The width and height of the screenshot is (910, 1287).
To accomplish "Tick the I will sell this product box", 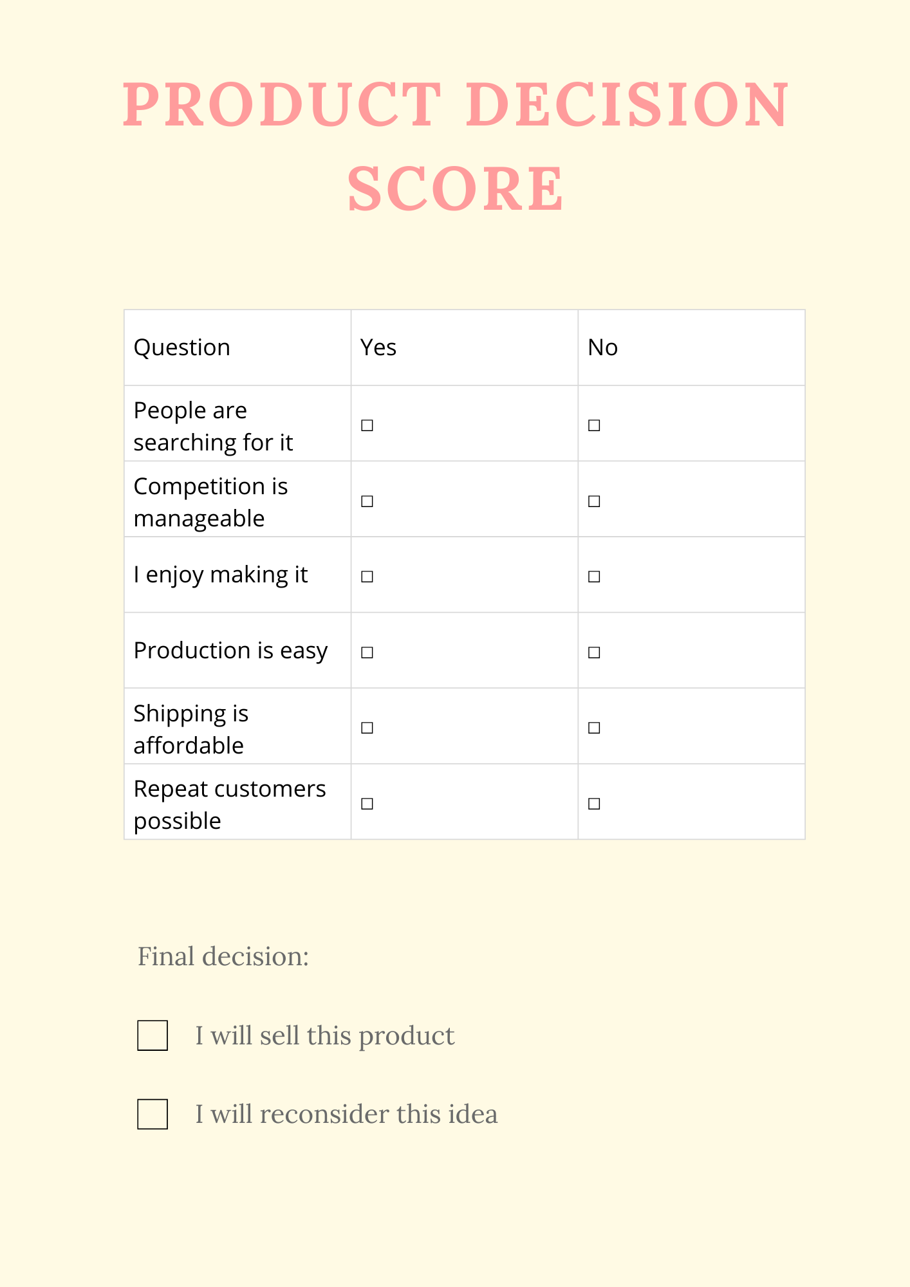I will coord(153,1035).
